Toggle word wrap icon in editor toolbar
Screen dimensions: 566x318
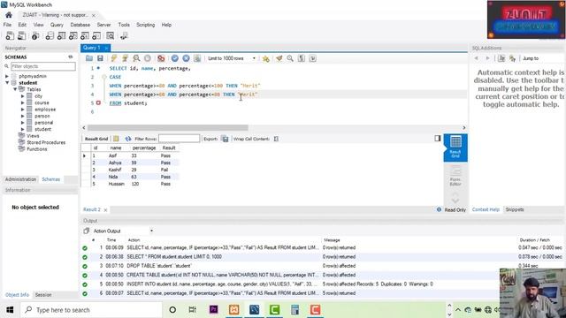[312, 58]
